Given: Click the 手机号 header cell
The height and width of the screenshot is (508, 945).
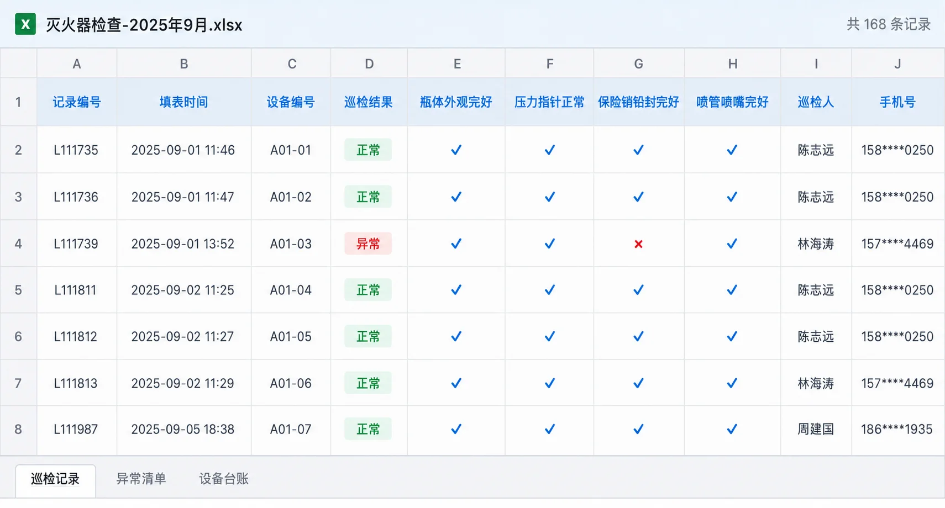Looking at the screenshot, I should pyautogui.click(x=898, y=102).
